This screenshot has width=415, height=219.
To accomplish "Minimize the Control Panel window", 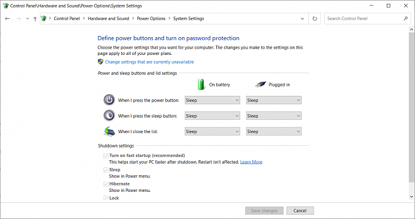I will (x=371, y=6).
